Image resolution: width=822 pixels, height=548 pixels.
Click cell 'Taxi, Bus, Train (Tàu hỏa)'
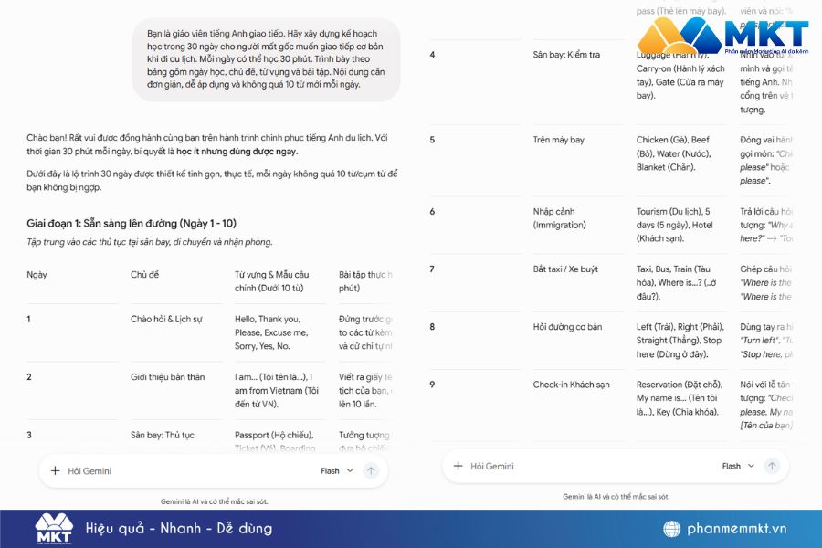(676, 282)
